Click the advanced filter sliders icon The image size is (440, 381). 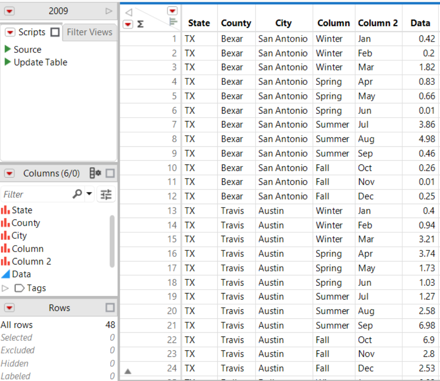pos(106,194)
